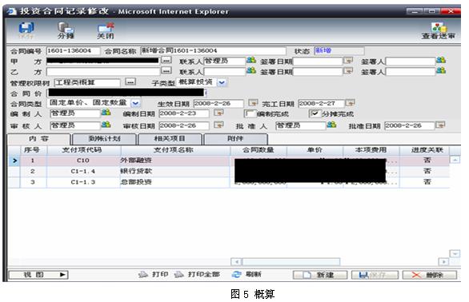The image size is (469, 302).
Task: Expand the 合同类型 dropdown arrow
Action: tap(135, 103)
